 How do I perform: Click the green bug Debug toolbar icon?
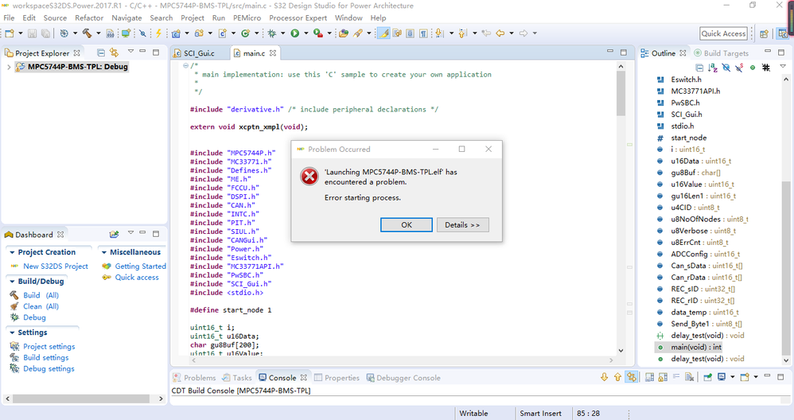(272, 33)
